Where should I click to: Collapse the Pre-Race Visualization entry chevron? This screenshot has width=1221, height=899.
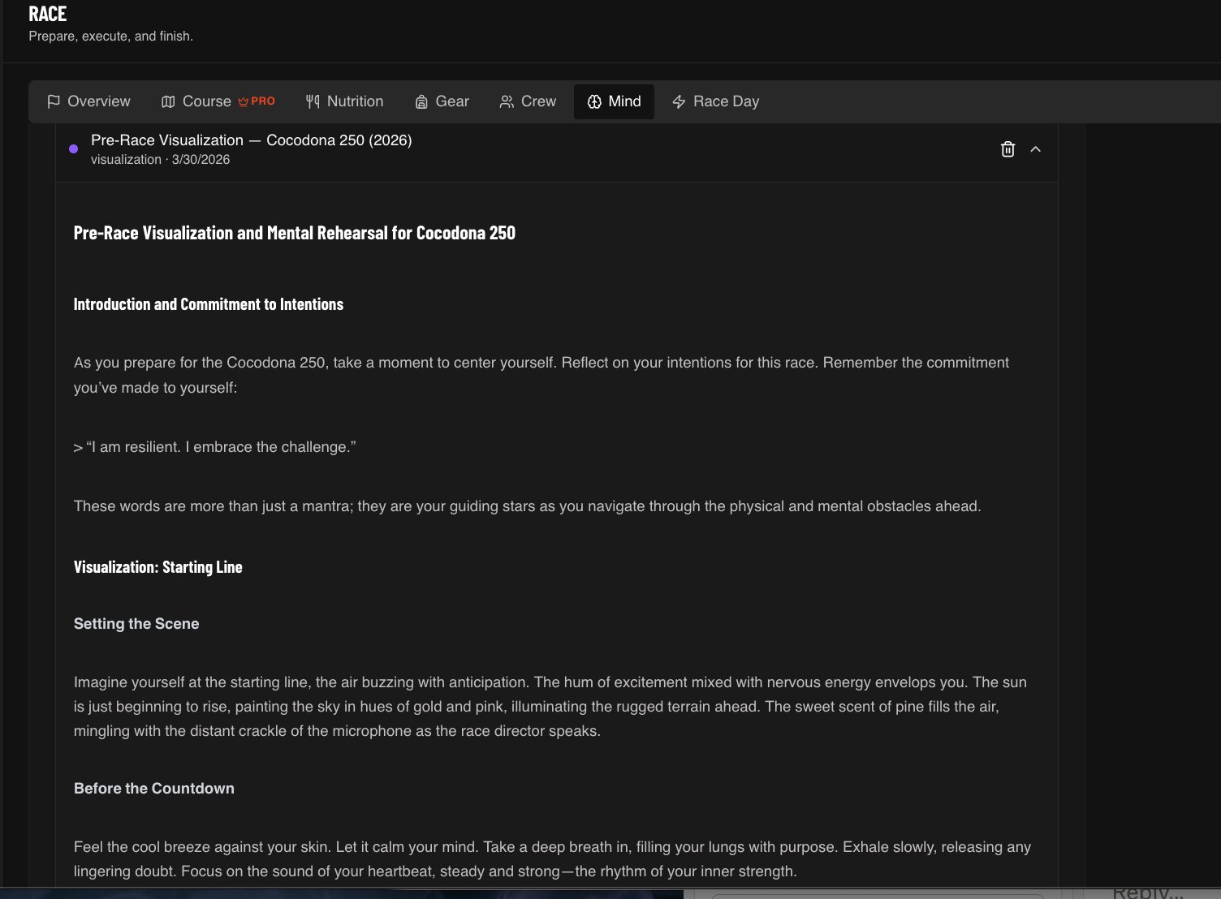click(1035, 149)
